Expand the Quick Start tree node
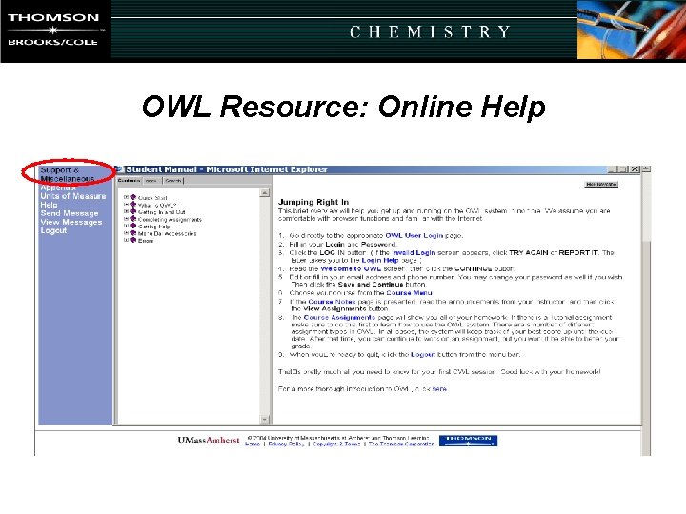 (x=127, y=197)
